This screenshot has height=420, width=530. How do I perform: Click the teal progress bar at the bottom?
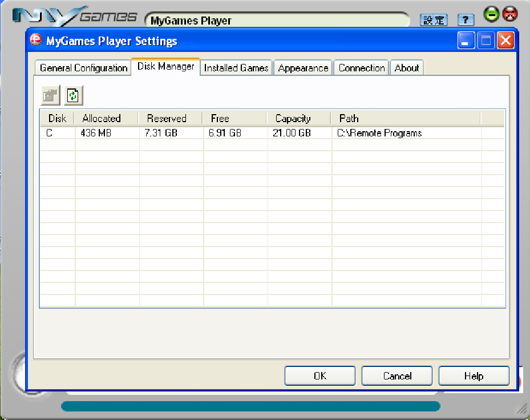250,406
